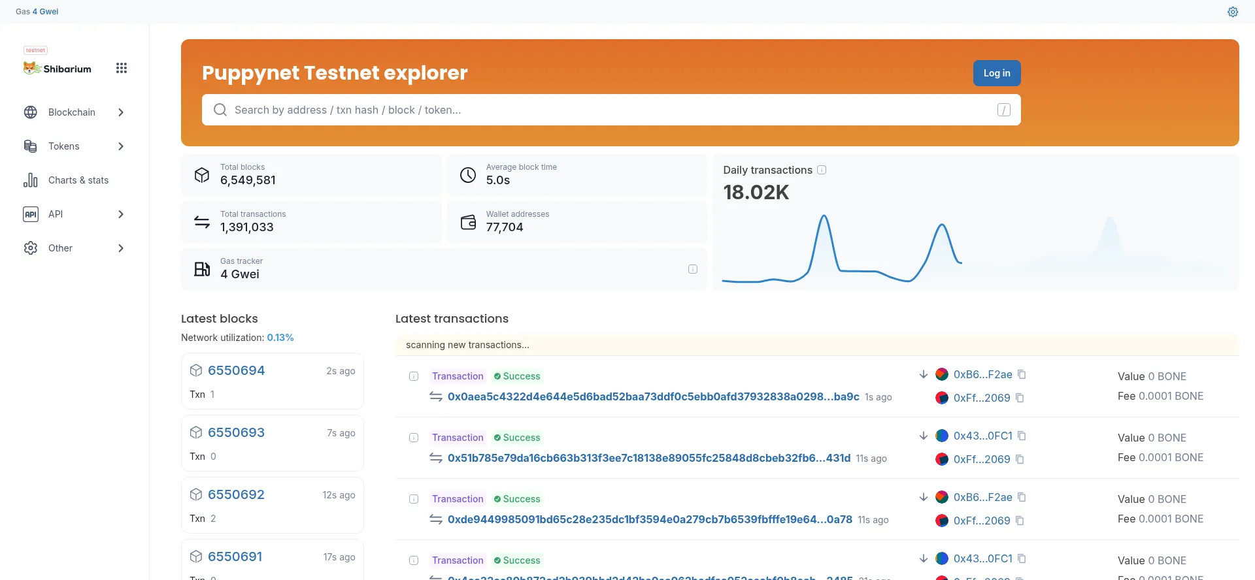This screenshot has width=1255, height=580.
Task: Open address 0x43...0FC1 in second transaction
Action: (983, 436)
